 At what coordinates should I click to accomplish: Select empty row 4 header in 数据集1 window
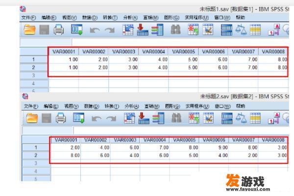[x=33, y=83]
